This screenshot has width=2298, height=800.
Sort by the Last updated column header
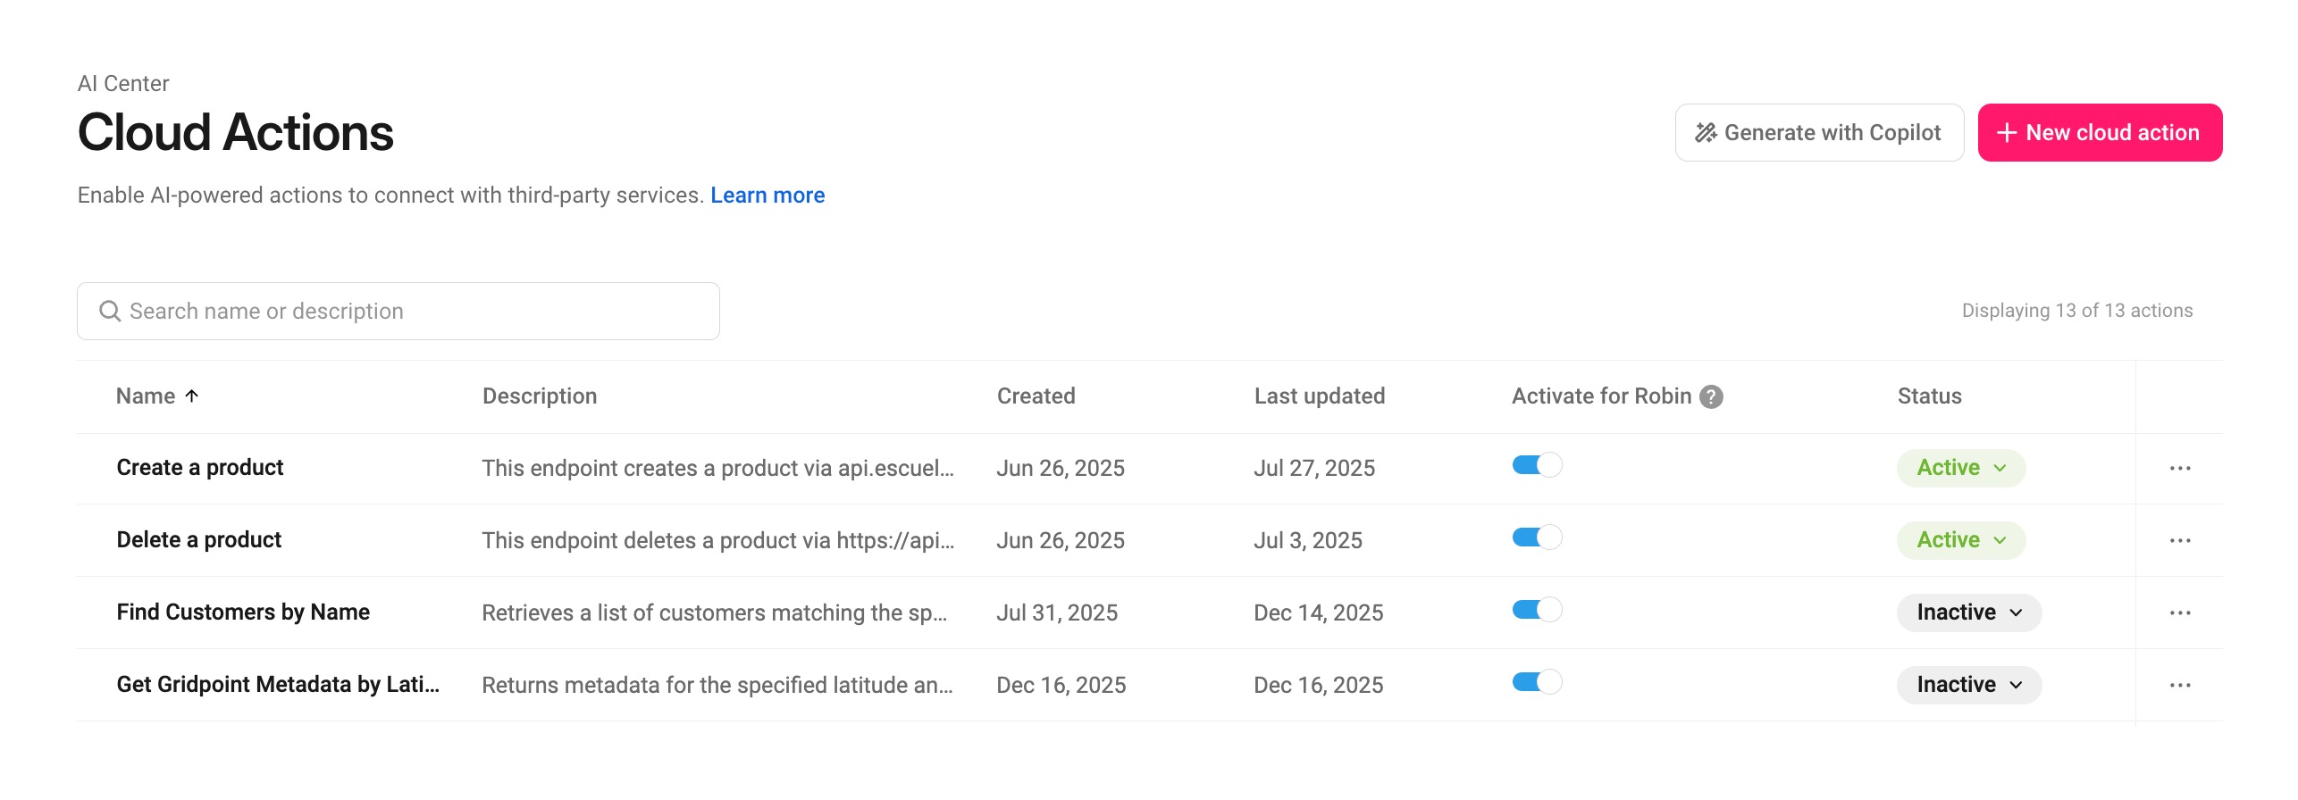tap(1320, 396)
